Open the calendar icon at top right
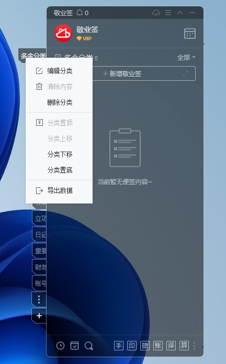The image size is (226, 364). [x=190, y=33]
